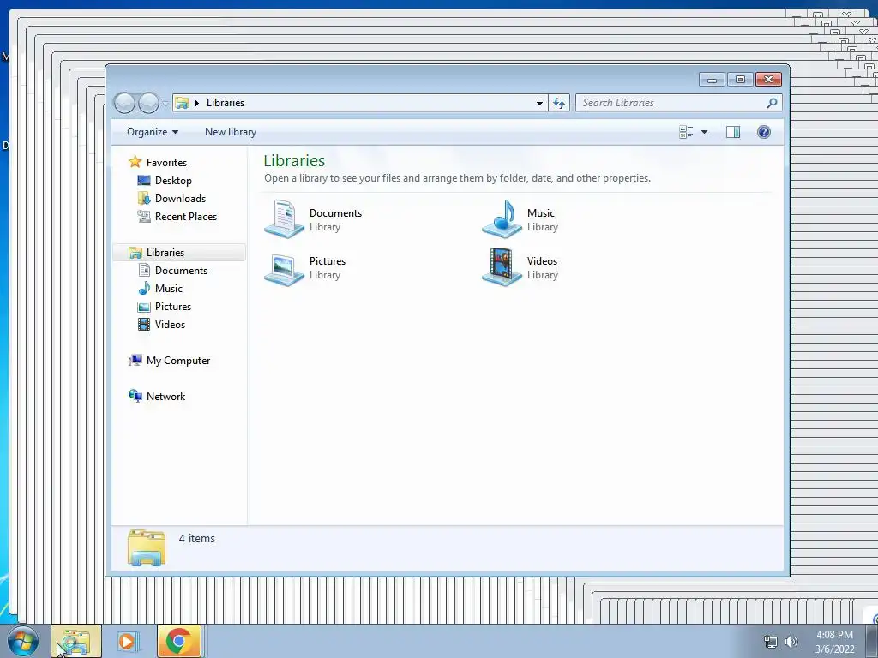Click the '4 items' status text
The width and height of the screenshot is (878, 658).
click(x=197, y=539)
